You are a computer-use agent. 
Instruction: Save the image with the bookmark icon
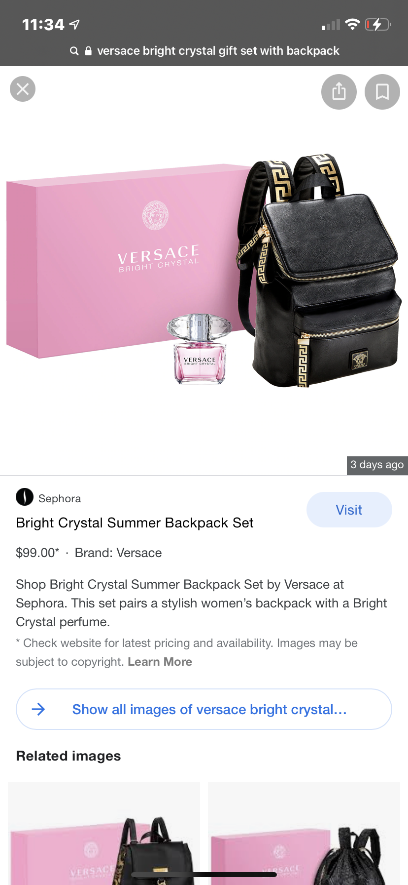pyautogui.click(x=382, y=92)
